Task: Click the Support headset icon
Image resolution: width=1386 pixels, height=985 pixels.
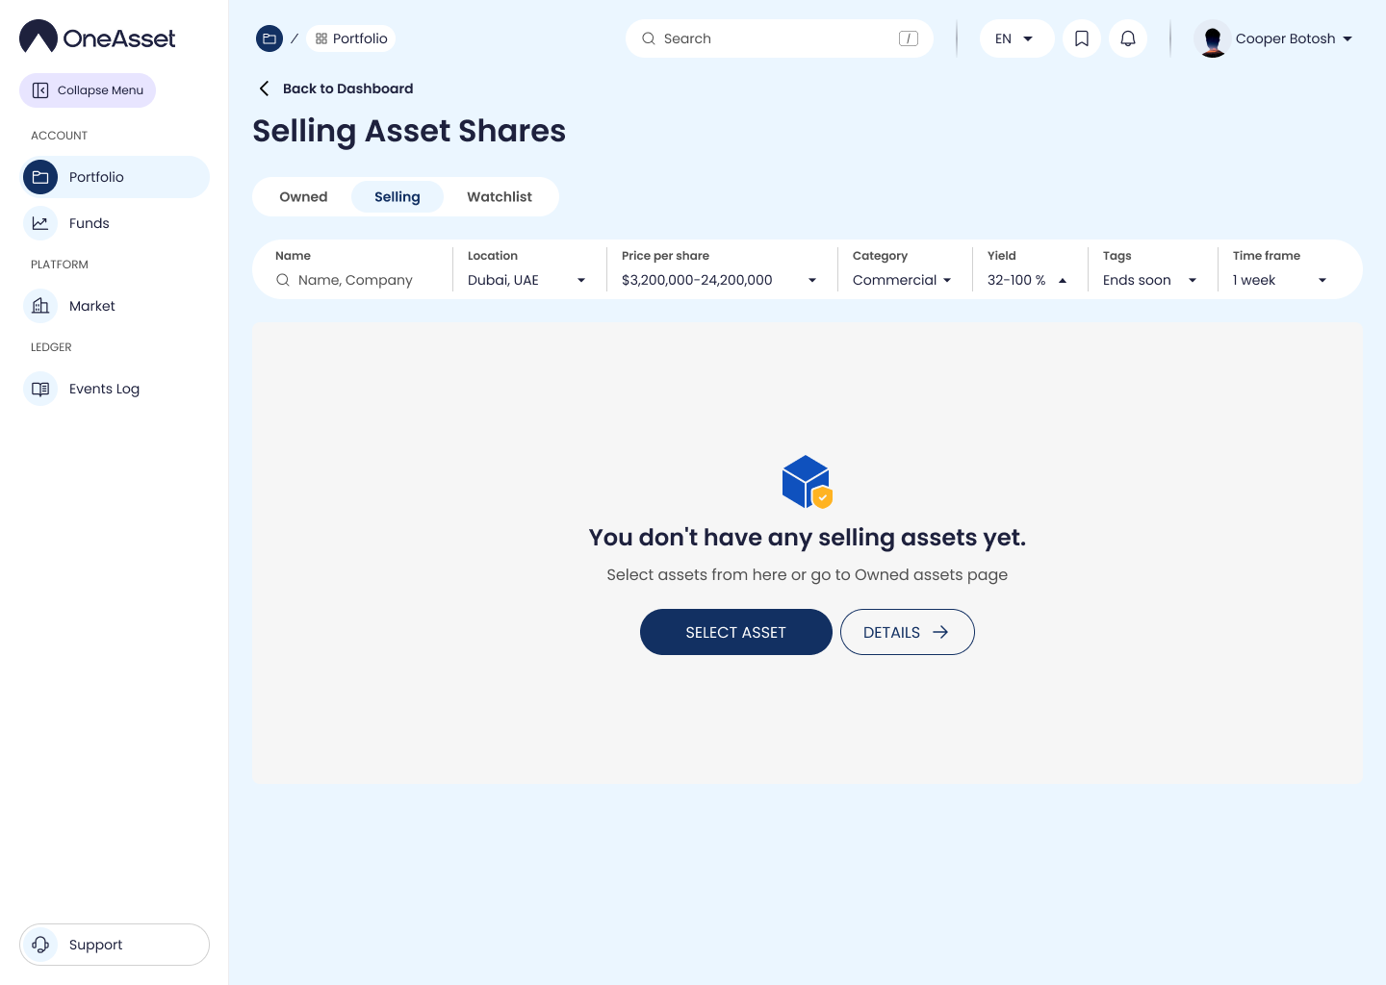Action: pyautogui.click(x=40, y=945)
